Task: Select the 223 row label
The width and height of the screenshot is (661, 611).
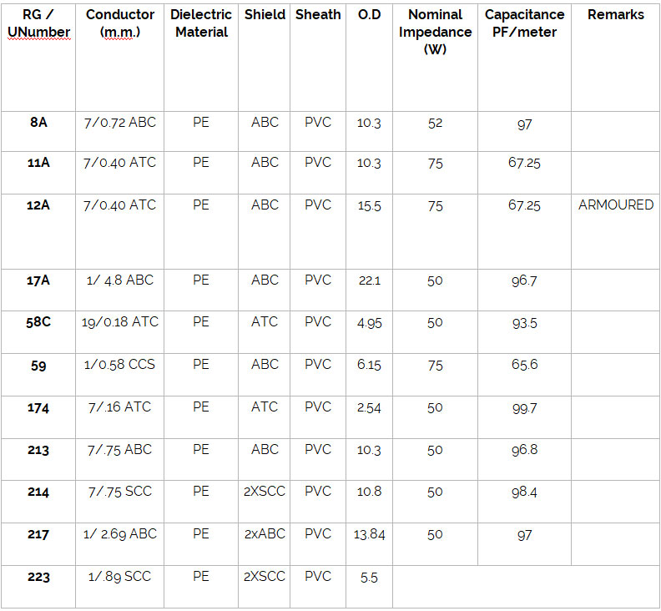Action: 38,577
